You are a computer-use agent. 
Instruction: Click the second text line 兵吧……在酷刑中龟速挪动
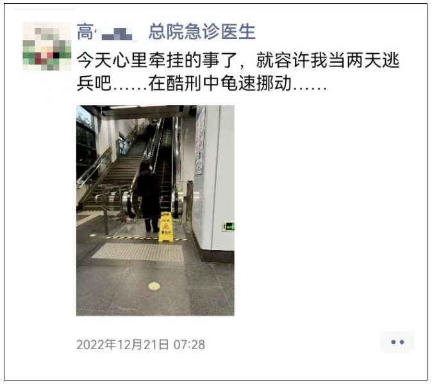(x=202, y=82)
